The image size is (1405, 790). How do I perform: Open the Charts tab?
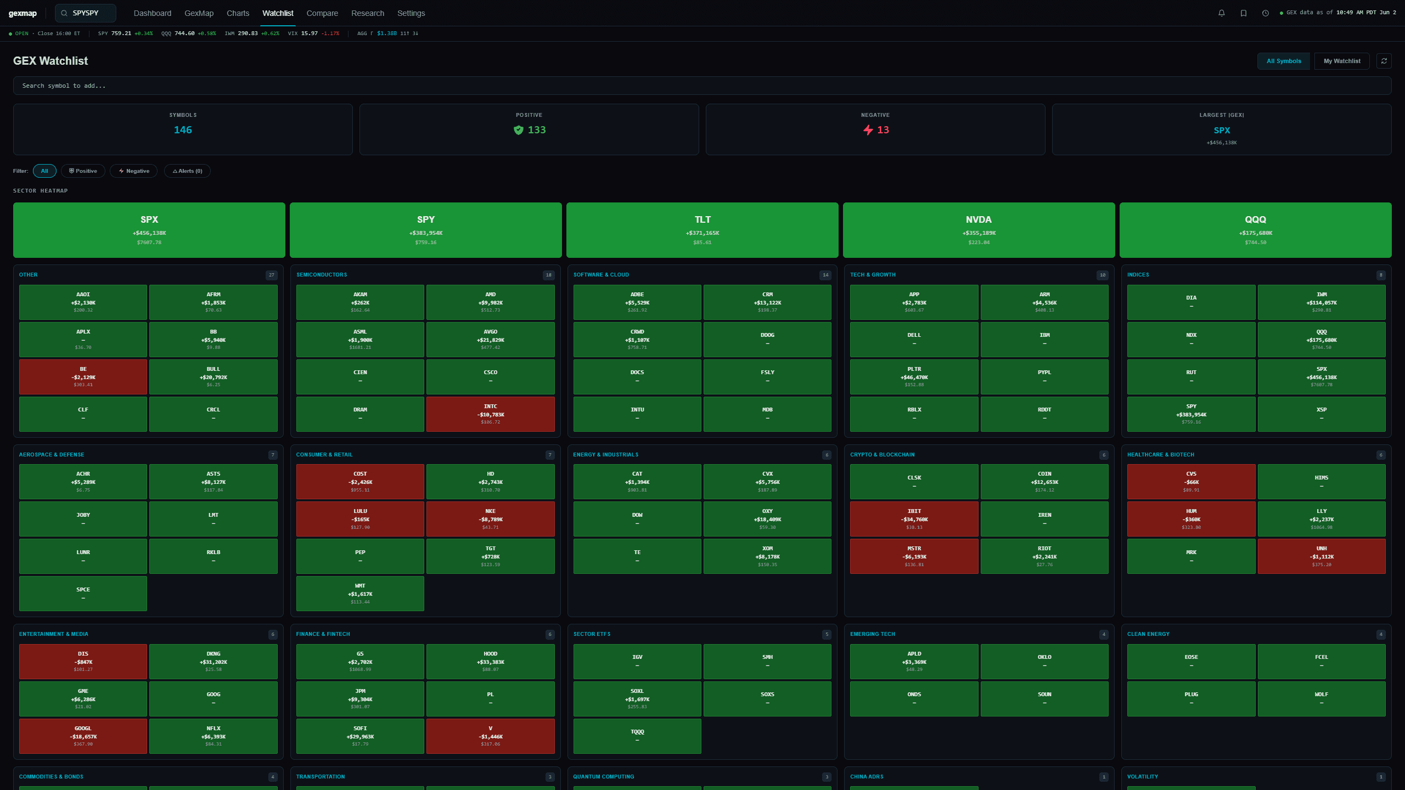pyautogui.click(x=238, y=13)
